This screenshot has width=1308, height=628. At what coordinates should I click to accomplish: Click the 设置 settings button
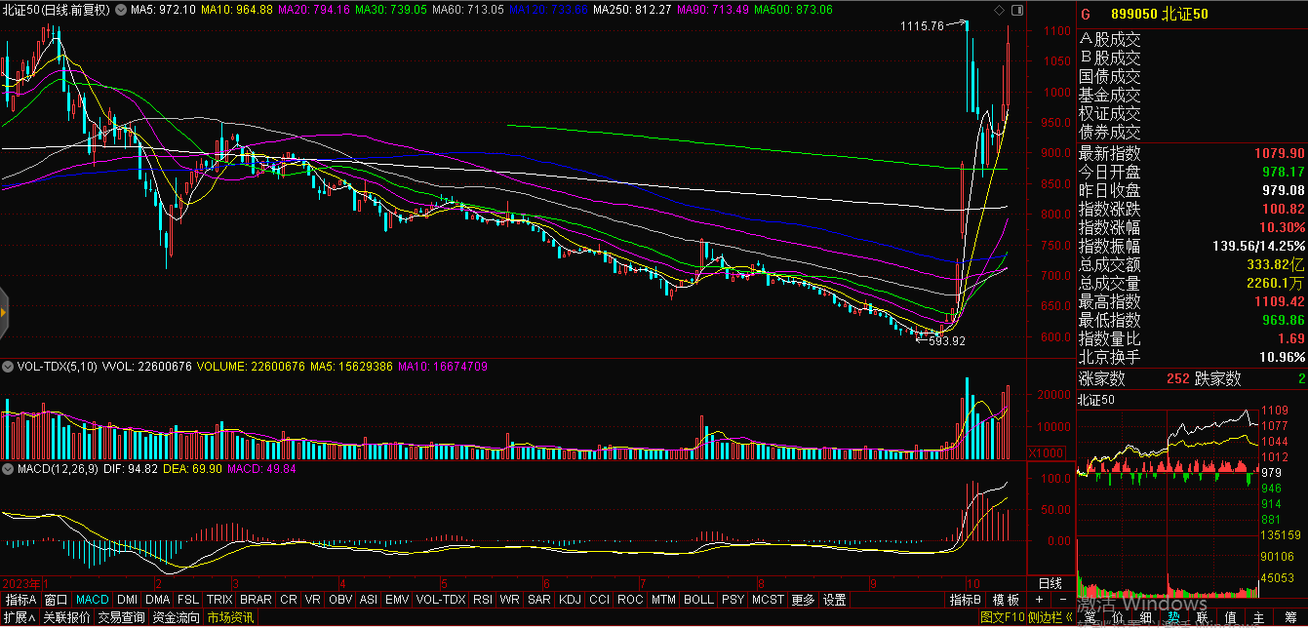834,600
